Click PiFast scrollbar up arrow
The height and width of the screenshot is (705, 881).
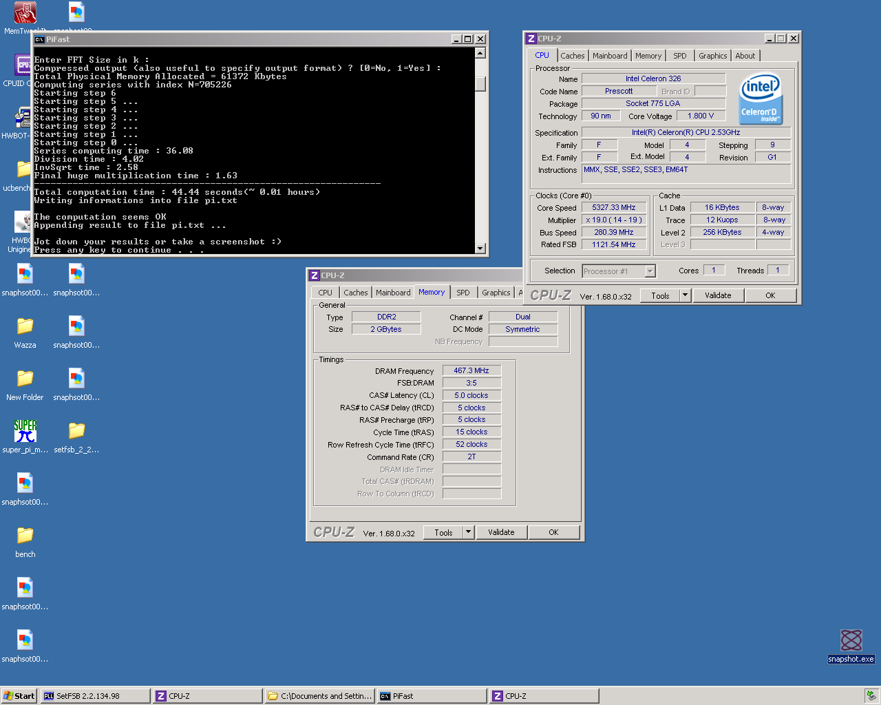[x=480, y=53]
